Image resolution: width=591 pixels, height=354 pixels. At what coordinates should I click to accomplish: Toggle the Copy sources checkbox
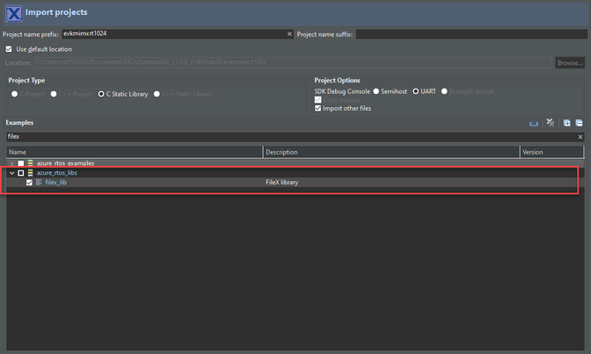coord(317,100)
